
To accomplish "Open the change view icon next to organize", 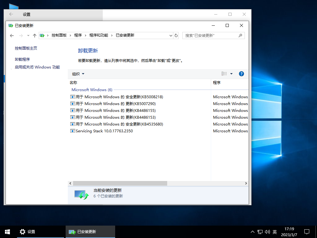I will [224, 74].
